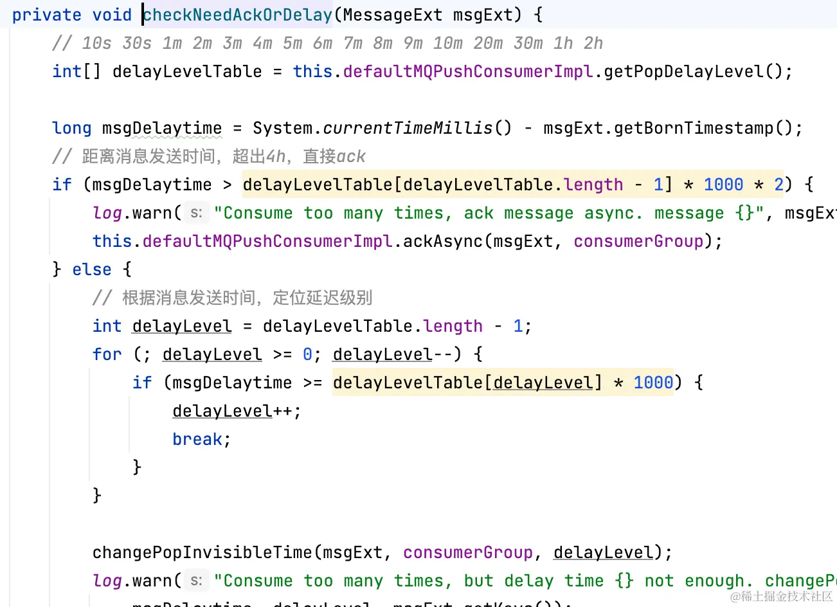The height and width of the screenshot is (607, 837).
Task: Click the highlighted delayLevelTable[delayLevel] * 1000 expression
Action: point(503,383)
